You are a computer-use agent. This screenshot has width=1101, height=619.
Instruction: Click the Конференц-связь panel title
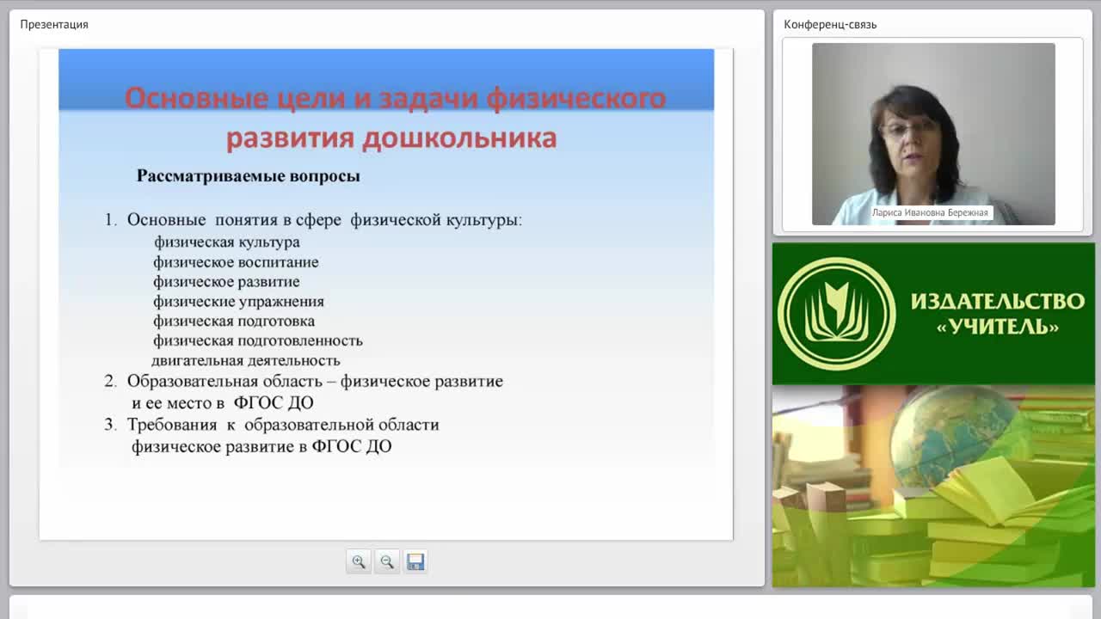(830, 24)
